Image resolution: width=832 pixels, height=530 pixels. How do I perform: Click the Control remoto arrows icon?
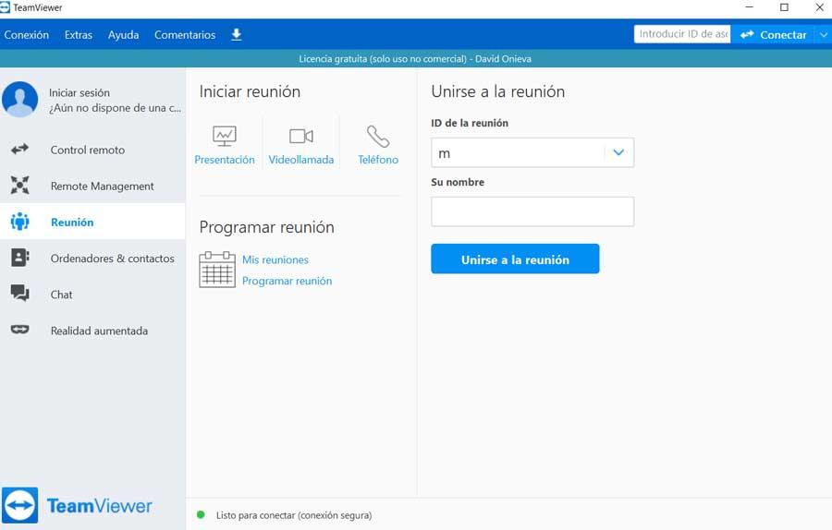[x=20, y=150]
